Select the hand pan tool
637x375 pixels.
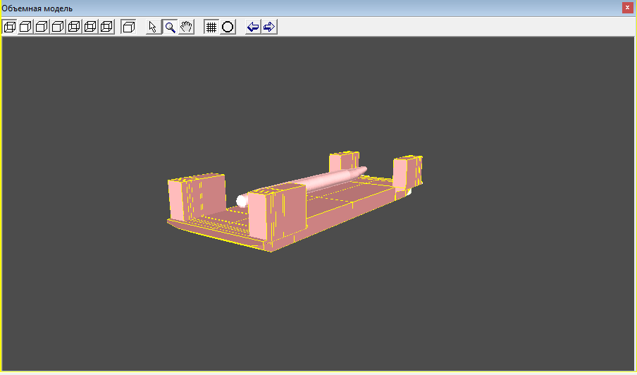click(x=186, y=27)
